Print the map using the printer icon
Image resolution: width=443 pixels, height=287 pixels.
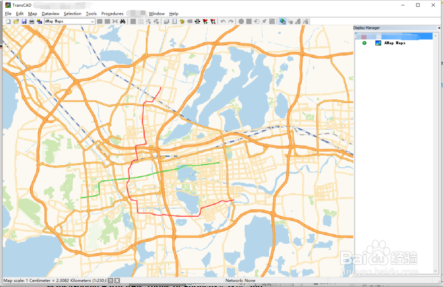31,21
